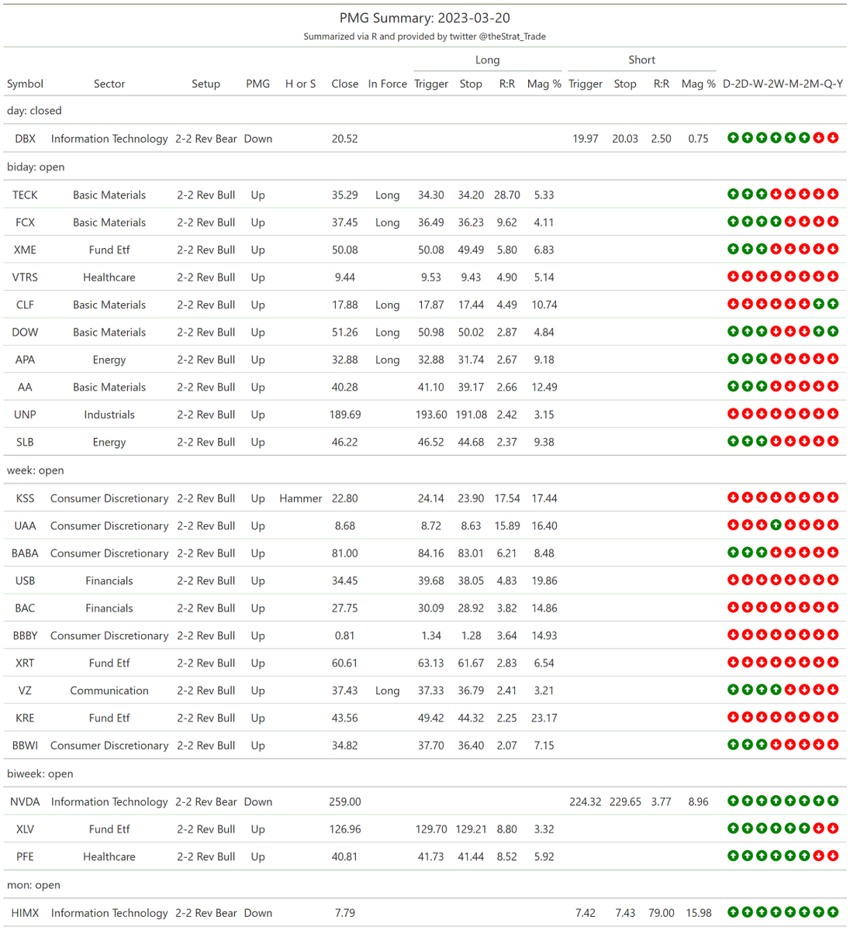Screen dimensions: 850x930
Task: Click the daily down arrow in VTRS row
Action: 733,277
